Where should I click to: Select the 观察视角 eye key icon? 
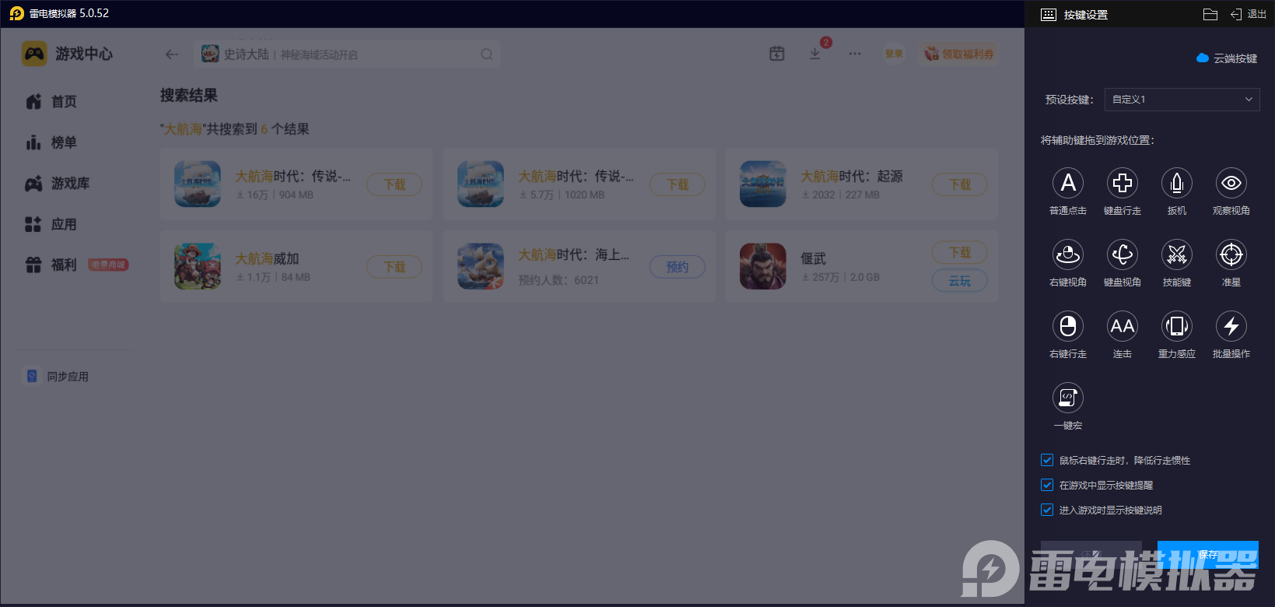coord(1231,183)
